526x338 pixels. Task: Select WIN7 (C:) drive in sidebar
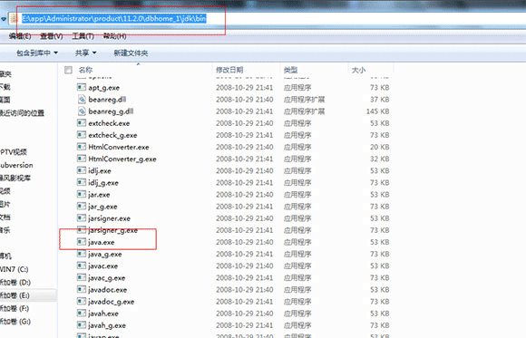coord(15,269)
